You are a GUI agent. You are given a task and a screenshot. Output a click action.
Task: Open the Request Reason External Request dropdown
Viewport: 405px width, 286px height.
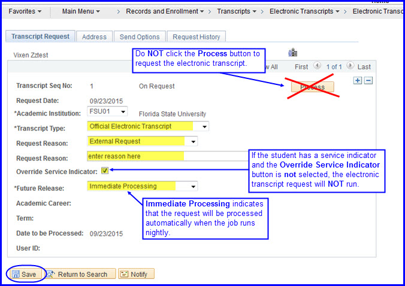pyautogui.click(x=143, y=141)
